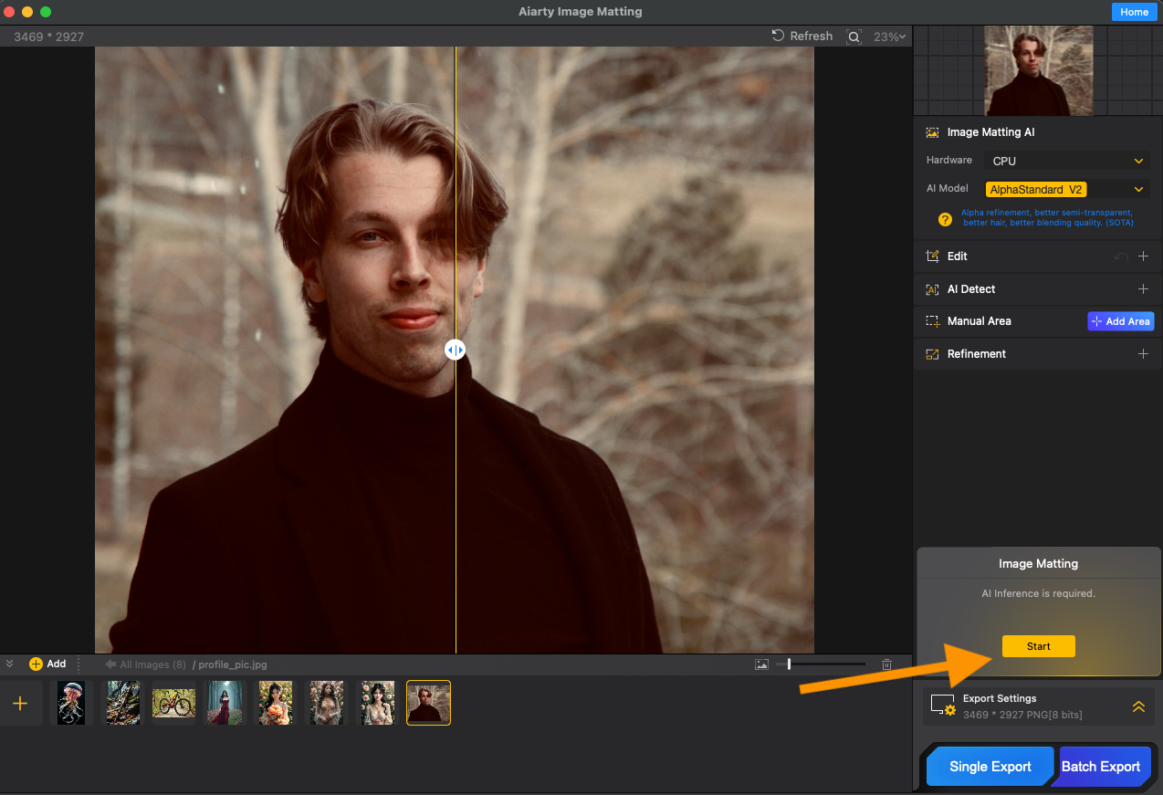This screenshot has width=1163, height=795.
Task: Click the Manual Area selection icon
Action: coord(933,320)
